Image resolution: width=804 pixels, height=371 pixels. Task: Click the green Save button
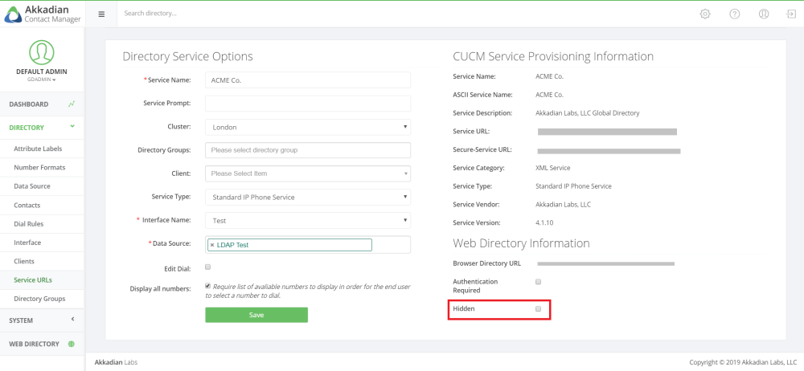click(256, 315)
